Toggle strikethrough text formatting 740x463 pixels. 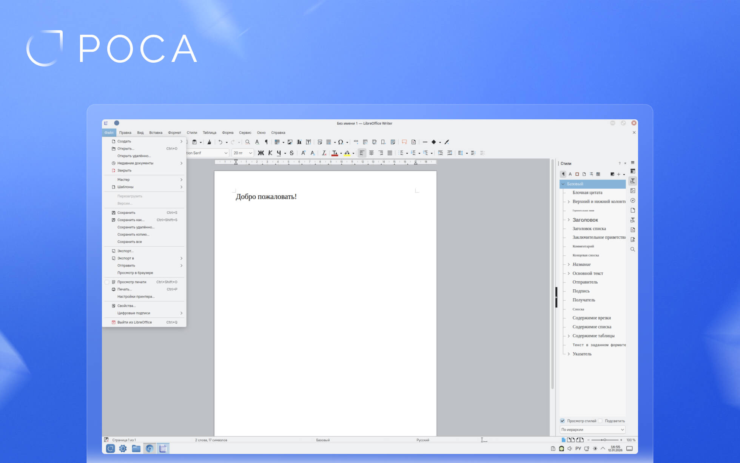pyautogui.click(x=291, y=153)
